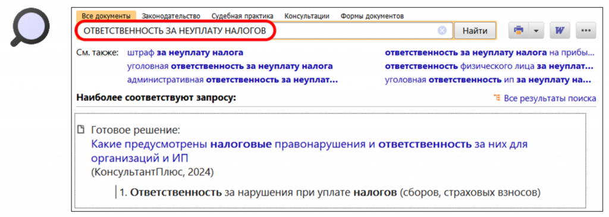This screenshot has height=217, width=609.
Task: Open suggestion уголовная ответственность ип за неуплату
Action: point(488,80)
